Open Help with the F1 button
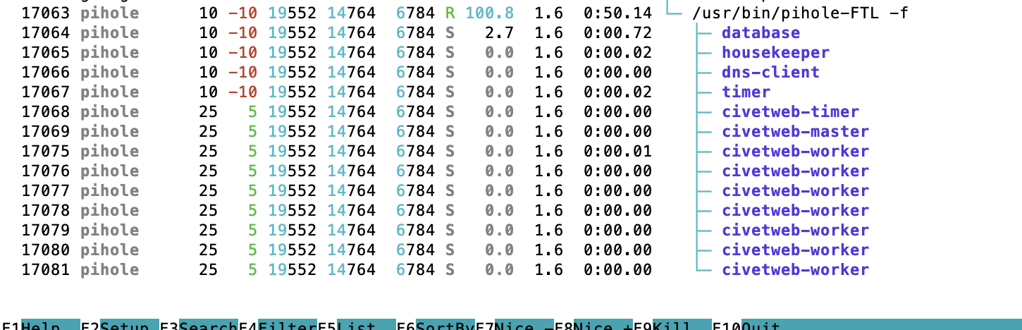The width and height of the screenshot is (1022, 330). click(41, 325)
